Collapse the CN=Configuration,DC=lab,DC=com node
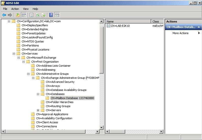 click(9, 21)
